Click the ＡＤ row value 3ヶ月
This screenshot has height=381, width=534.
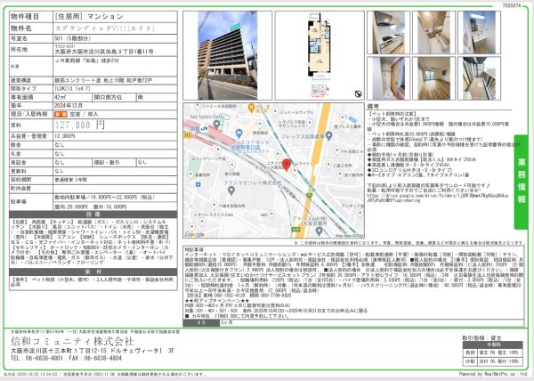[x=227, y=322]
